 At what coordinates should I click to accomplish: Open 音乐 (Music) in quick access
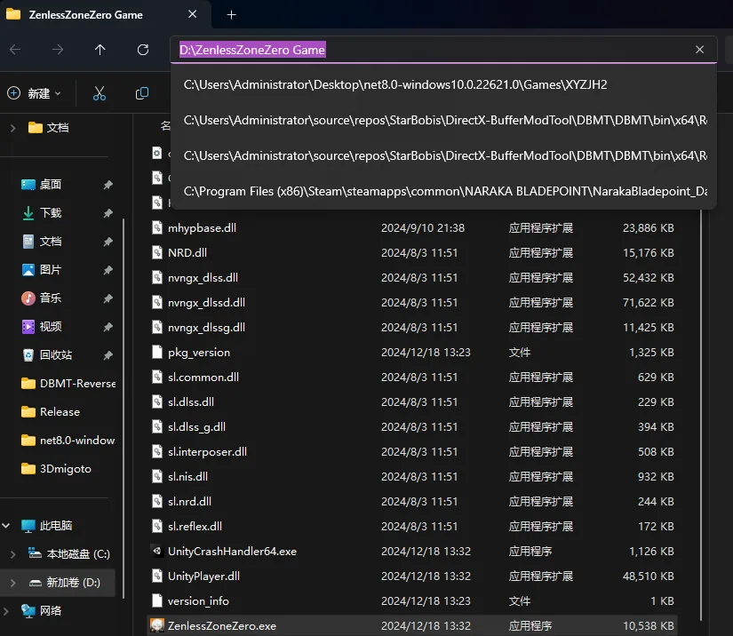click(51, 298)
